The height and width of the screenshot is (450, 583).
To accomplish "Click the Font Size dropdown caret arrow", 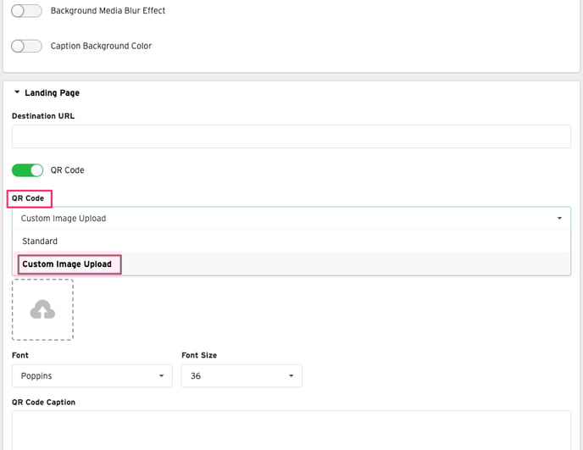I will pos(291,375).
